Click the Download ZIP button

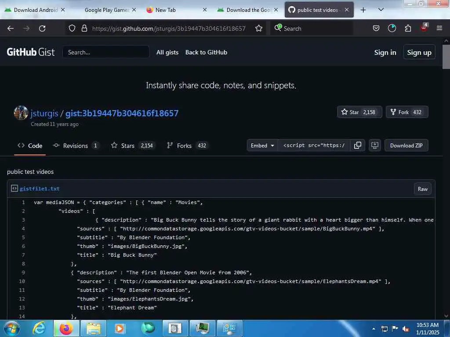[406, 145]
